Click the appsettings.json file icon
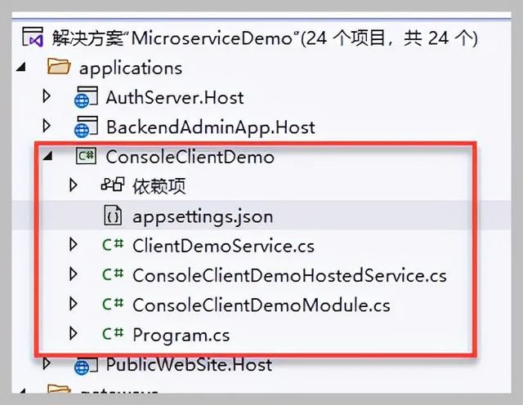The width and height of the screenshot is (523, 405). [x=113, y=216]
